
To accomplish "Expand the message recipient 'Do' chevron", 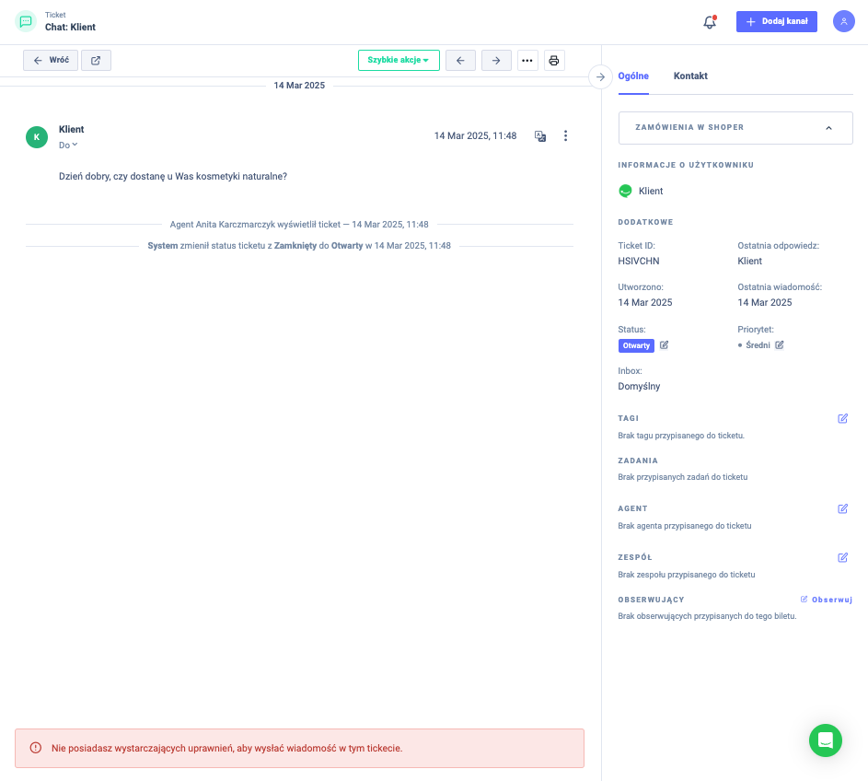I will pyautogui.click(x=75, y=145).
